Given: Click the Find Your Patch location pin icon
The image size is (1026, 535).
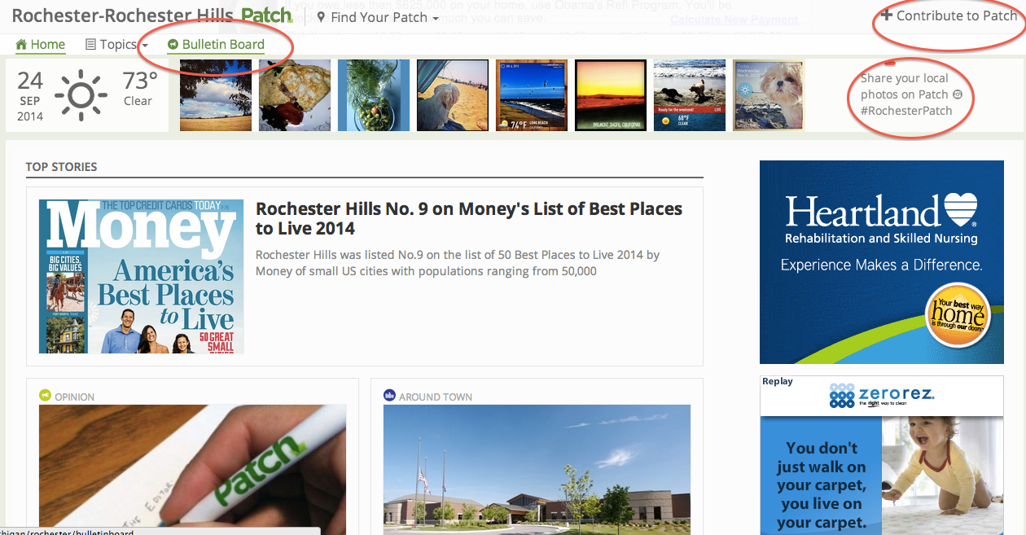Looking at the screenshot, I should (322, 17).
